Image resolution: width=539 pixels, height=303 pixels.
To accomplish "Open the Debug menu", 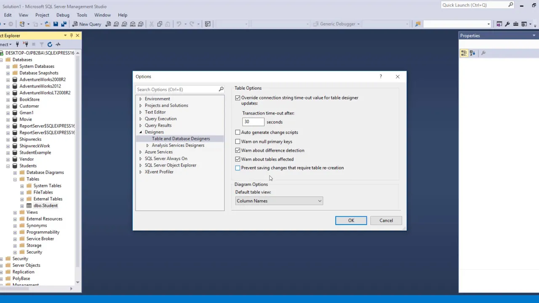I will coord(63,15).
